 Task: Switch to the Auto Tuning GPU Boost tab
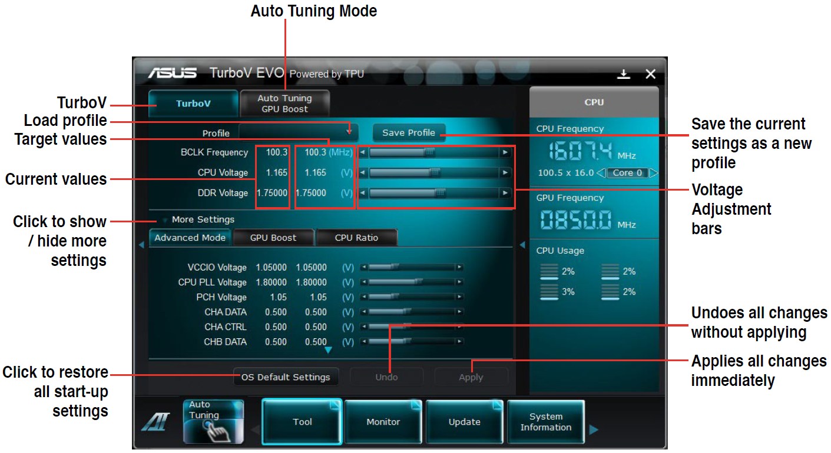pyautogui.click(x=284, y=104)
